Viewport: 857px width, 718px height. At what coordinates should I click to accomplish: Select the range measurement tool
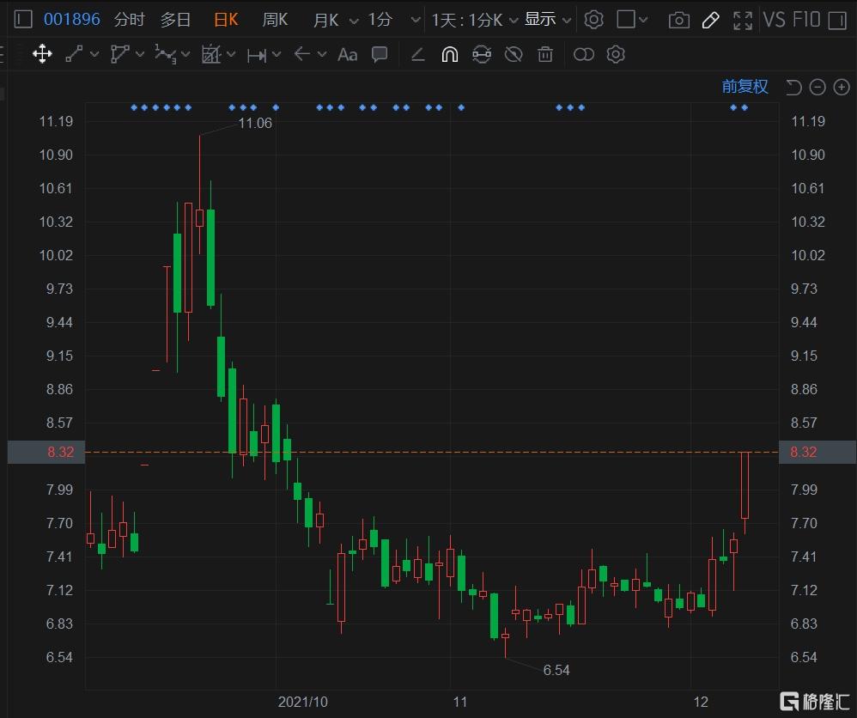click(x=257, y=55)
